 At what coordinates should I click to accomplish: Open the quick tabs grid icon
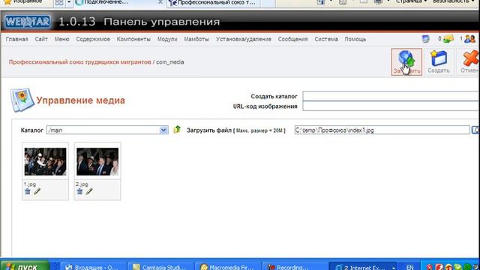[x=59, y=2]
